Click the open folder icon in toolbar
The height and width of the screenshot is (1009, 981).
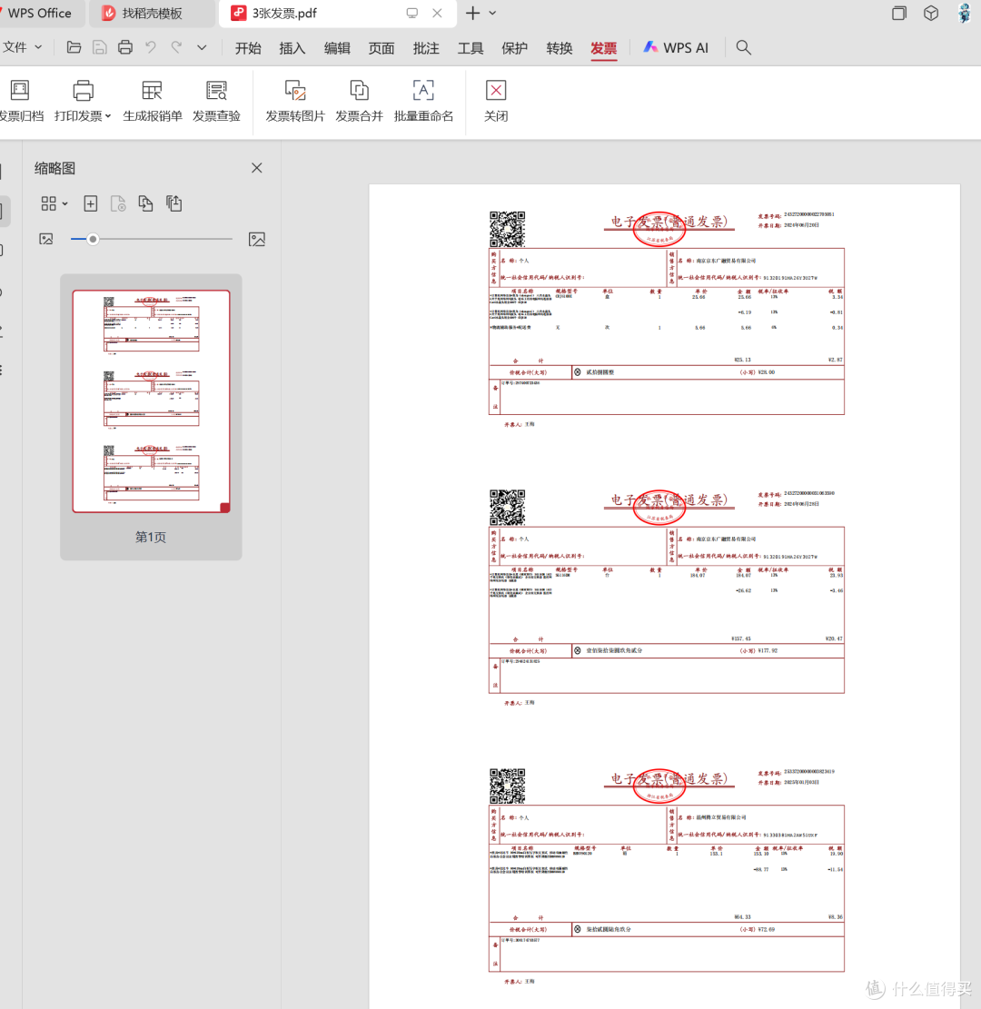point(74,47)
